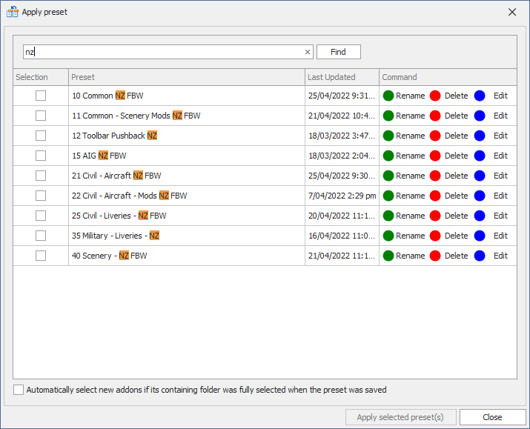
Task: Click Rename label for 40 Scenery - NZ FBW
Action: coord(411,256)
